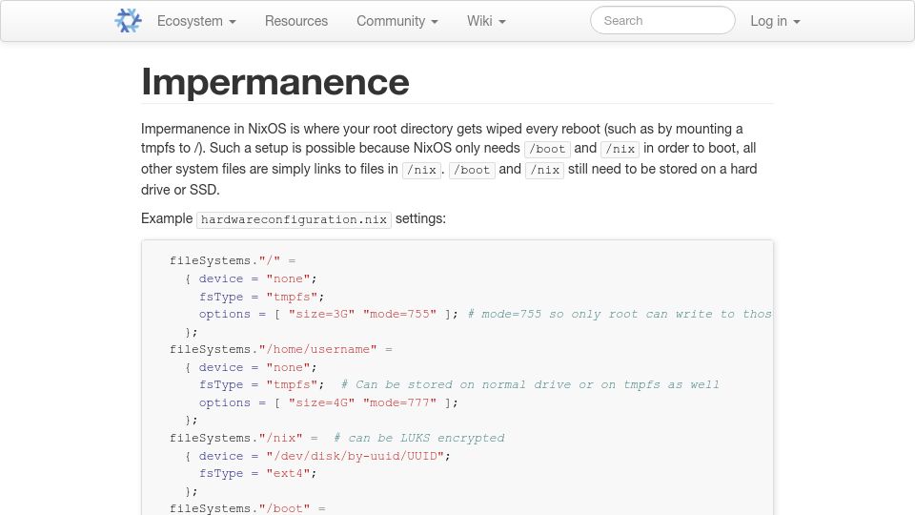Click the NixOS snowflake logo
Viewport: 915px width, 515px height.
pos(129,21)
